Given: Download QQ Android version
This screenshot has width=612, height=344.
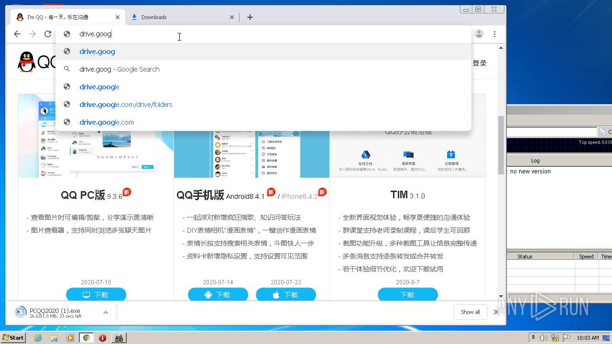Looking at the screenshot, I should coord(218,295).
